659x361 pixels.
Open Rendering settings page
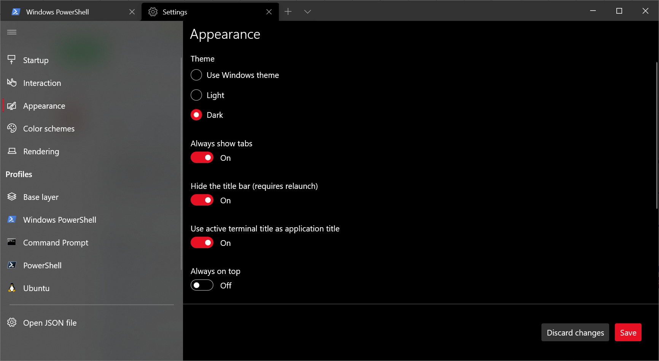pyautogui.click(x=91, y=151)
